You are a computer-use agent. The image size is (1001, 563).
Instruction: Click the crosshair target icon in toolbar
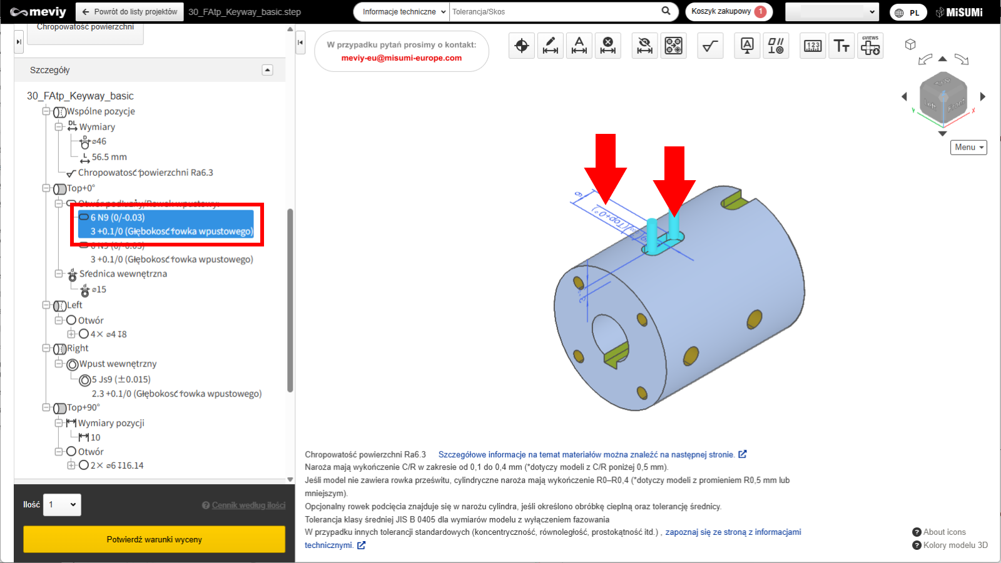(x=522, y=46)
